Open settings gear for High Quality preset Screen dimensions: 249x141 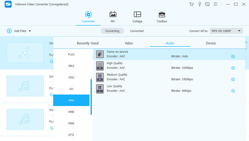coord(233,68)
